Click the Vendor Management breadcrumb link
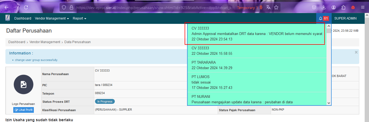Image resolution: width=369 pixels, height=122 pixels. point(45,42)
